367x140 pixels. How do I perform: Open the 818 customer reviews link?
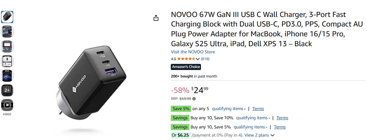[205, 59]
